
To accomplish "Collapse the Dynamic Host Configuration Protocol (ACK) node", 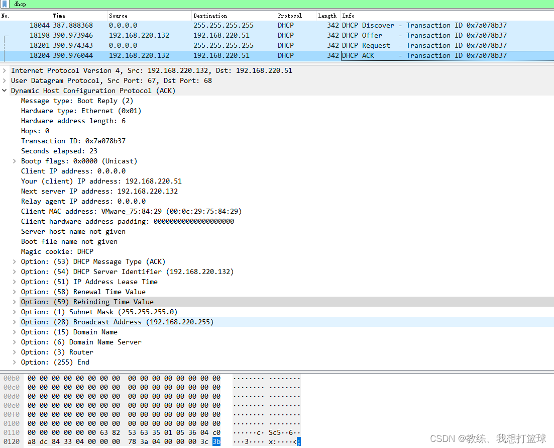I will click(x=5, y=91).
